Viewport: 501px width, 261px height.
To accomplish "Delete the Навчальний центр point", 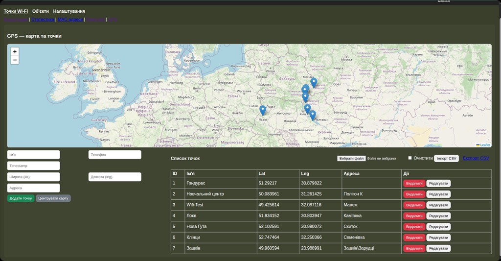I will [x=414, y=194].
